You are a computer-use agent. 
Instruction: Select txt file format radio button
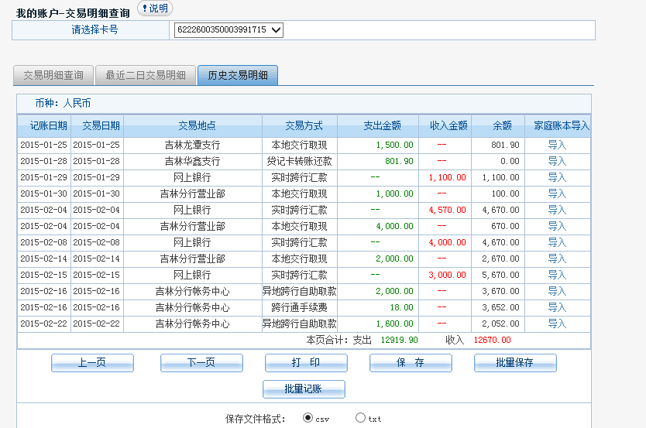click(360, 418)
